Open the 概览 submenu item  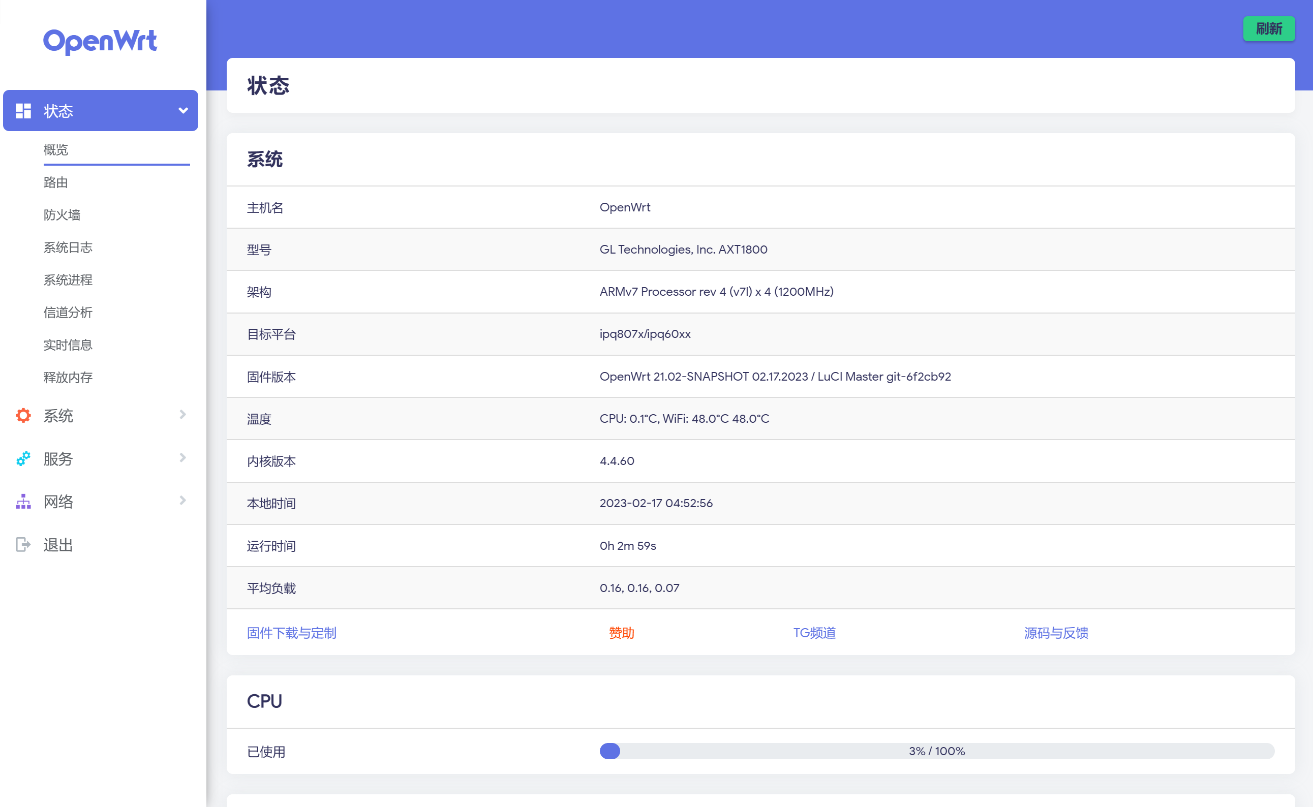[56, 149]
